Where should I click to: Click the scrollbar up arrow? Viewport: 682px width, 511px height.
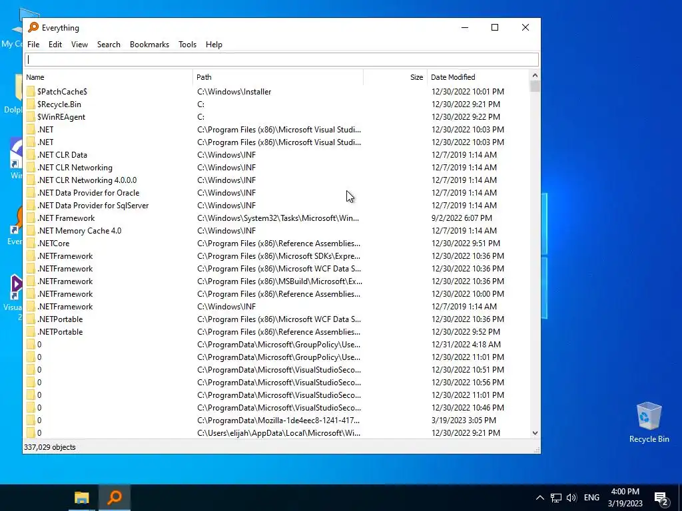(x=535, y=76)
